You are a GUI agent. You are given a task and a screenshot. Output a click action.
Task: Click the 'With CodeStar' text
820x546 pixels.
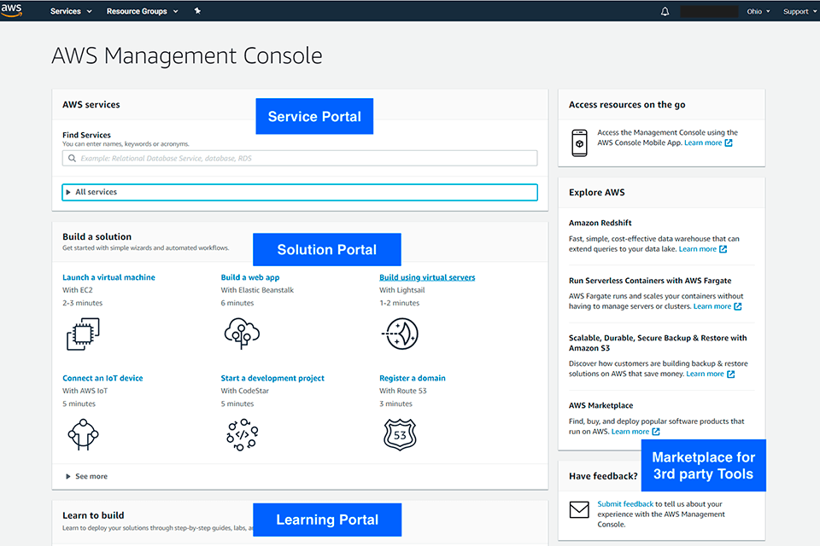pos(245,392)
